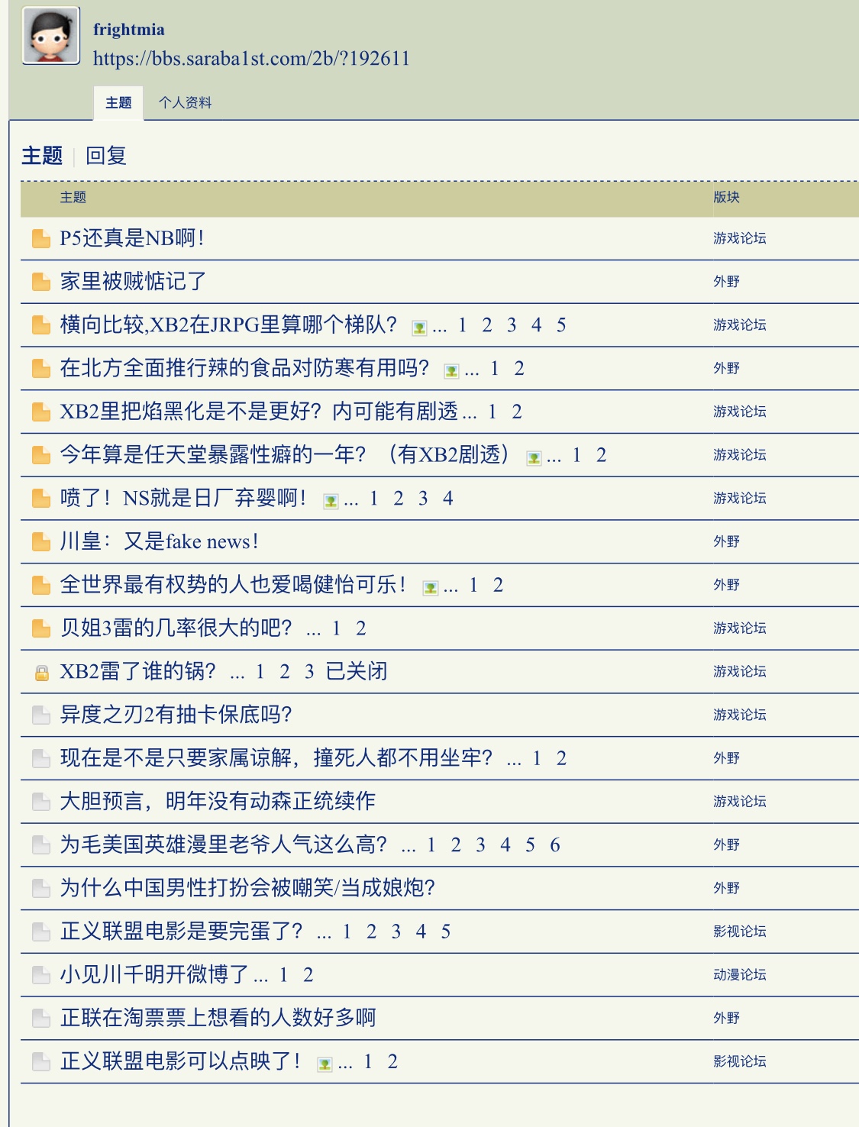Click folder icon beside 横向比较,XB2 thread
The width and height of the screenshot is (859, 1127).
pyautogui.click(x=41, y=325)
